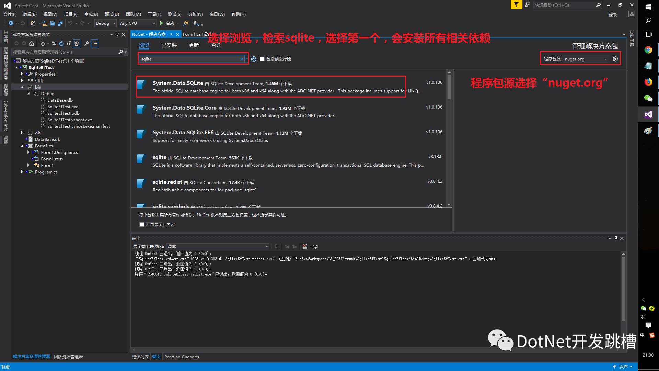Collapse the Form1.cs node
Image resolution: width=659 pixels, height=371 pixels.
pyautogui.click(x=22, y=146)
